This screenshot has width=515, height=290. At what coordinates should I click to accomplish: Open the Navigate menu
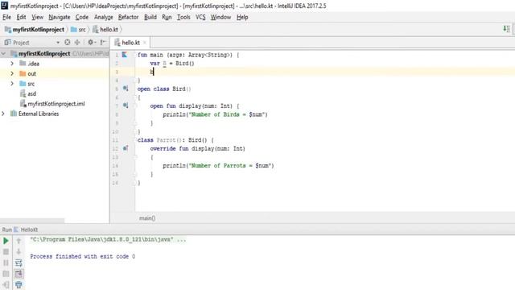click(59, 17)
